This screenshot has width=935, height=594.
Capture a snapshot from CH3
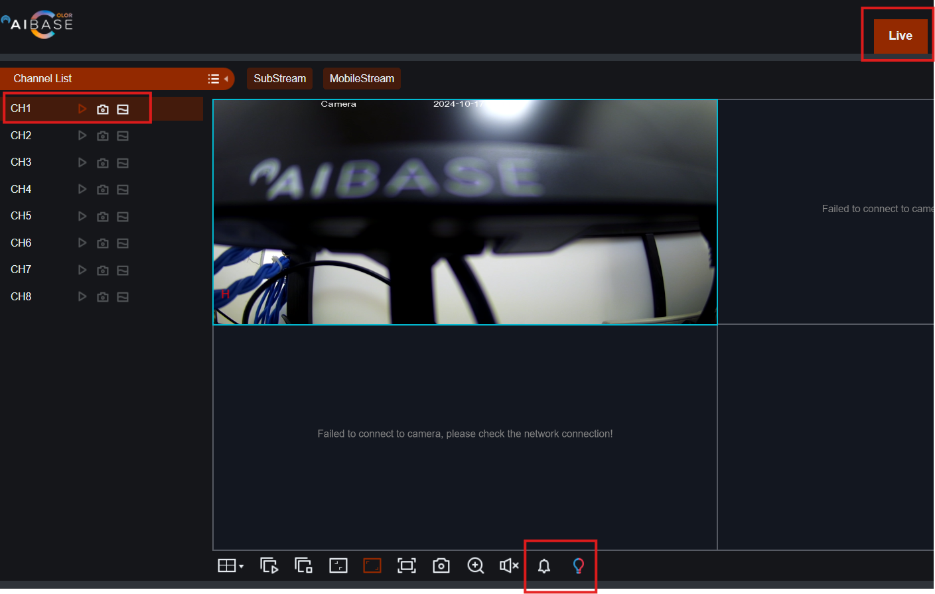pyautogui.click(x=103, y=163)
